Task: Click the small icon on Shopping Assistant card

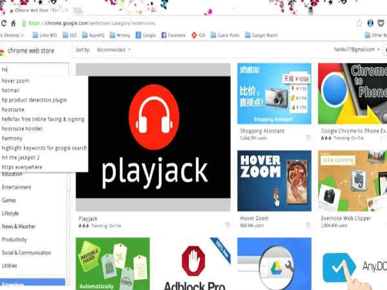Action: pos(308,137)
